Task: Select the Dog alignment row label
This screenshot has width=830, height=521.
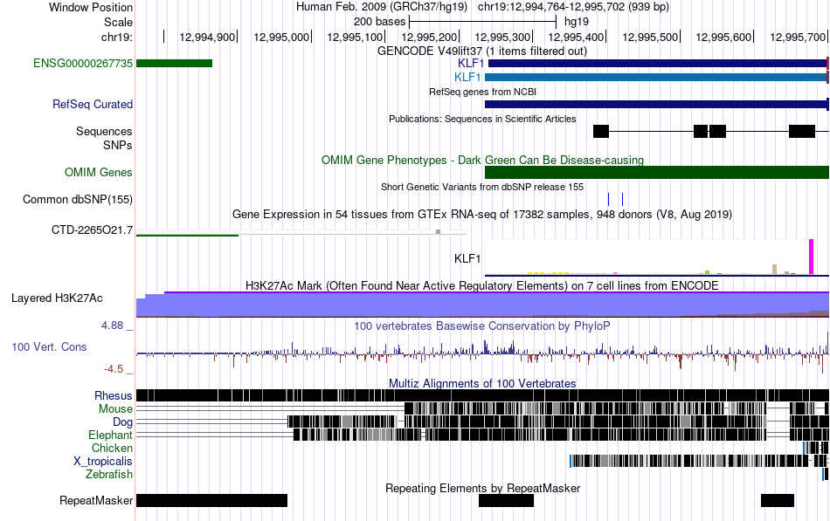Action: pos(122,422)
